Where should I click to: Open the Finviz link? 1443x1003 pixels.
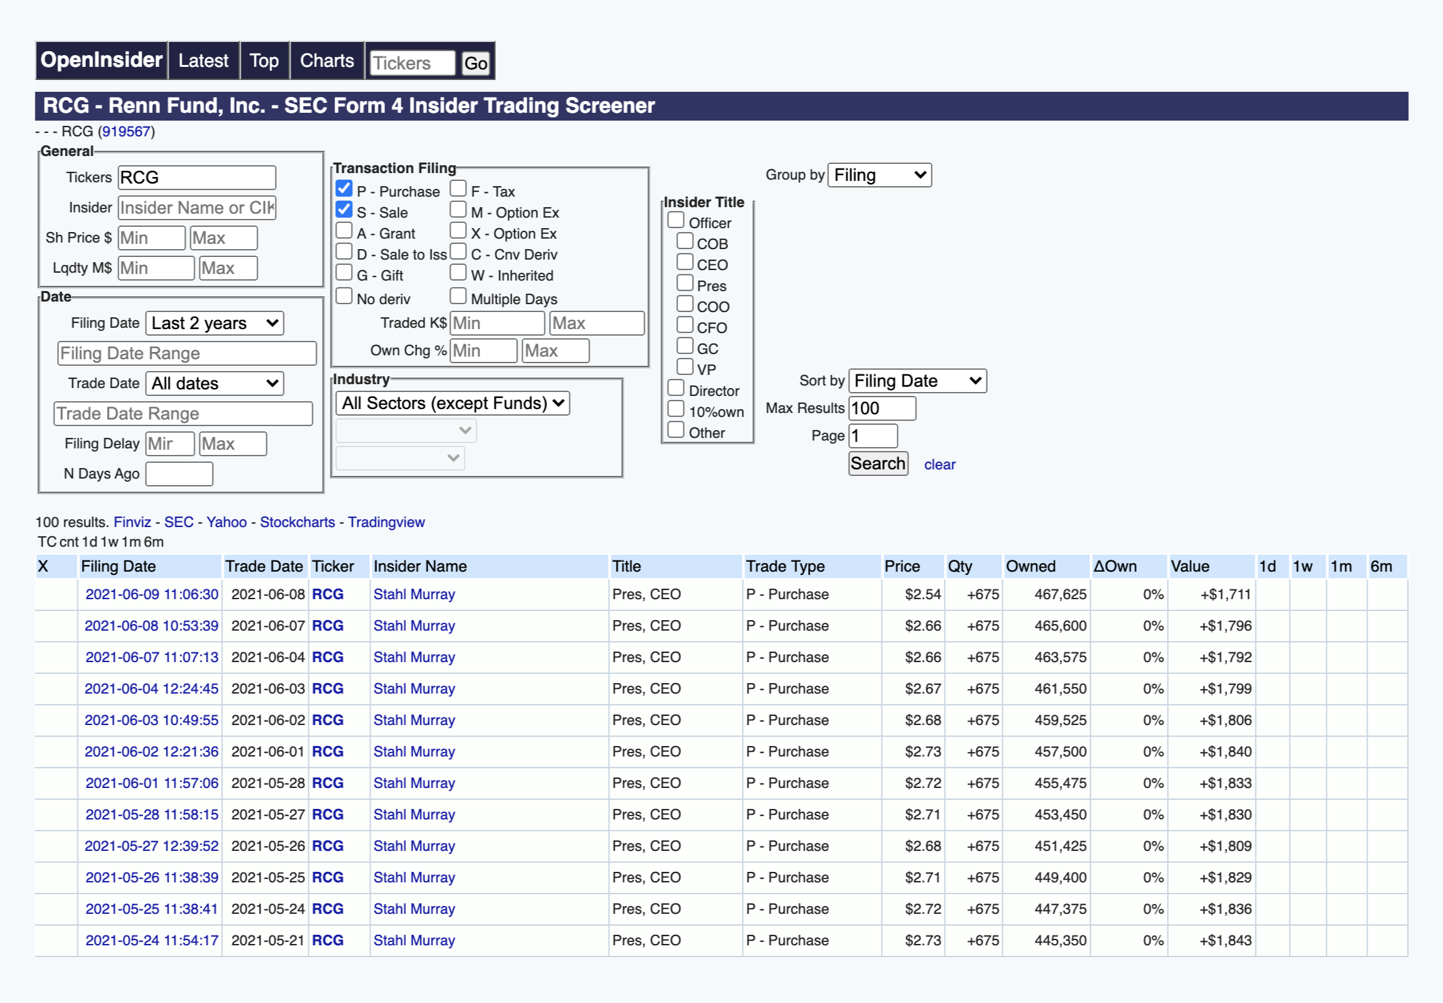132,522
